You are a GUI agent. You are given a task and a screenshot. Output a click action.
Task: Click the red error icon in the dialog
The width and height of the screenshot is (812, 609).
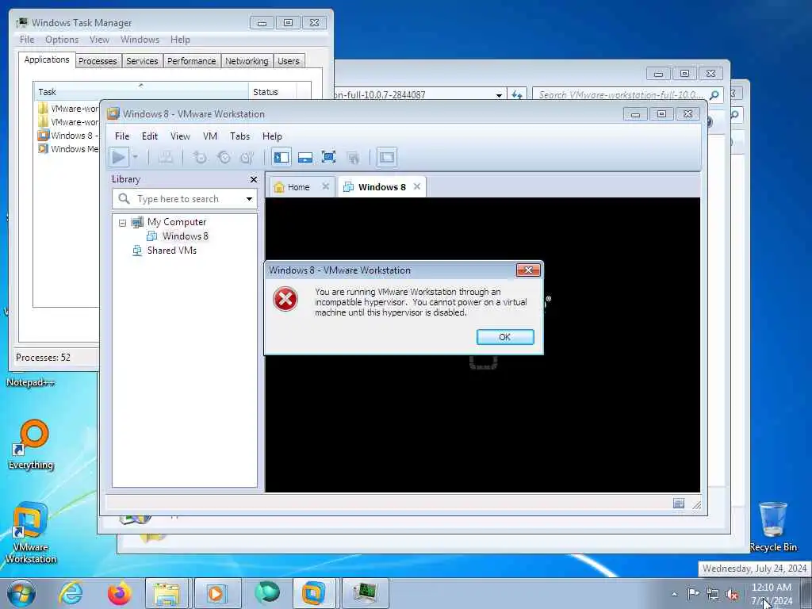[285, 299]
